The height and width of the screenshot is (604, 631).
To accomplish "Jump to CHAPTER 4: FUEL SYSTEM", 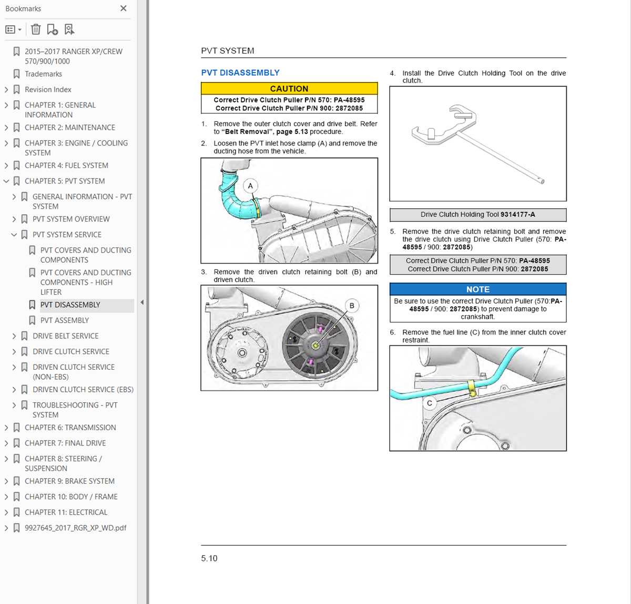I will coord(66,165).
